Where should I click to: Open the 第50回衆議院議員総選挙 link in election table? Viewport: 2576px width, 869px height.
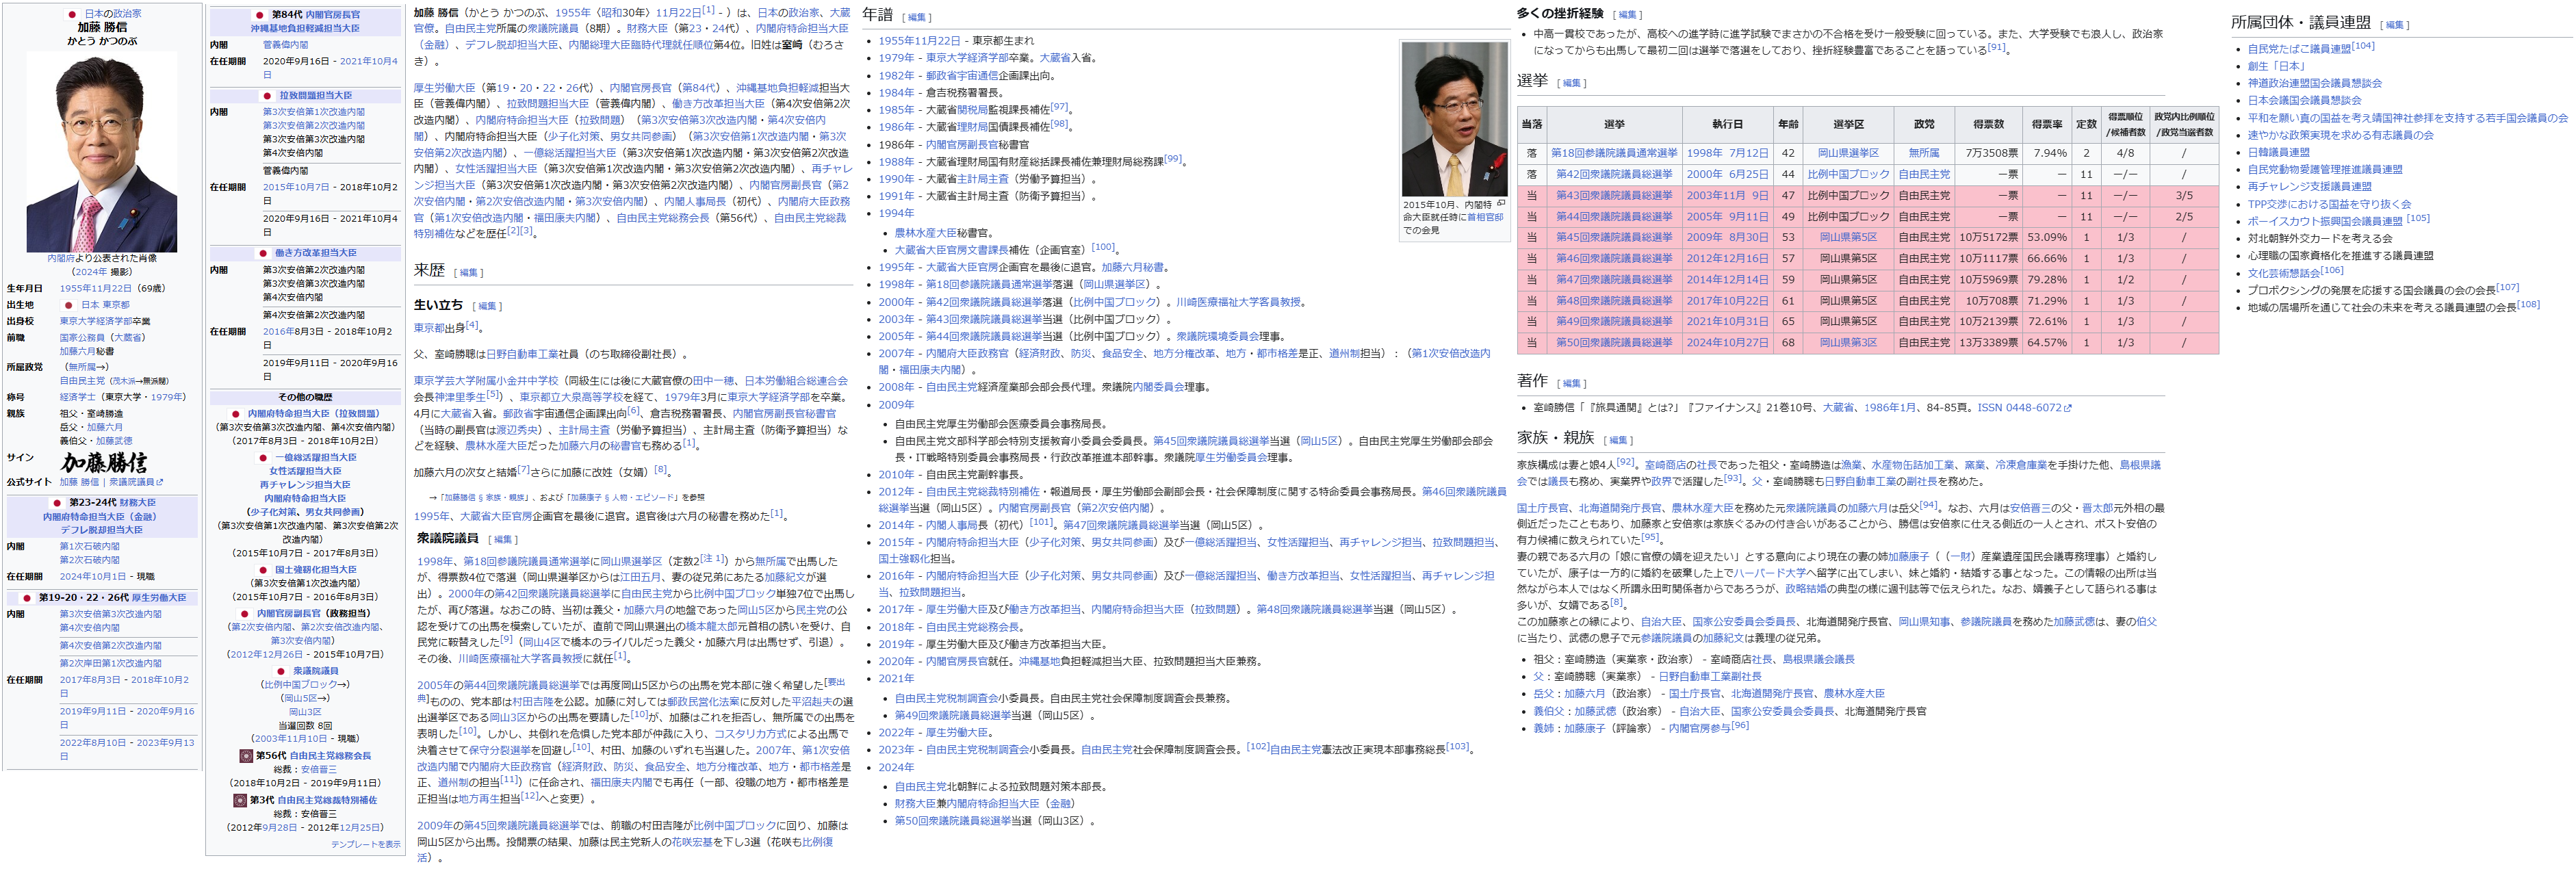(x=1613, y=342)
